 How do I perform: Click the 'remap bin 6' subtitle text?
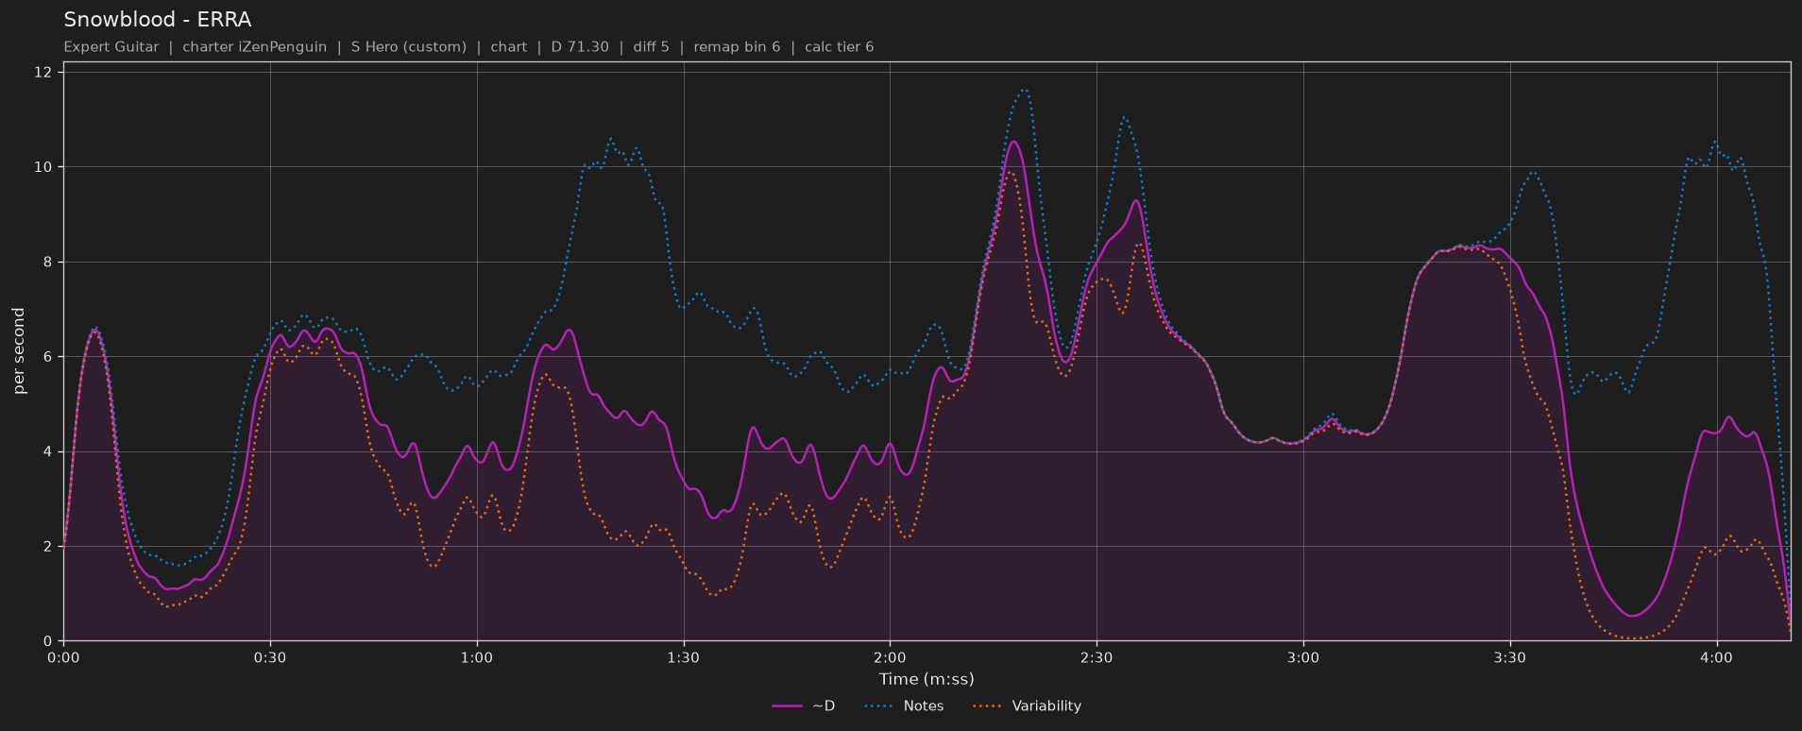point(737,47)
